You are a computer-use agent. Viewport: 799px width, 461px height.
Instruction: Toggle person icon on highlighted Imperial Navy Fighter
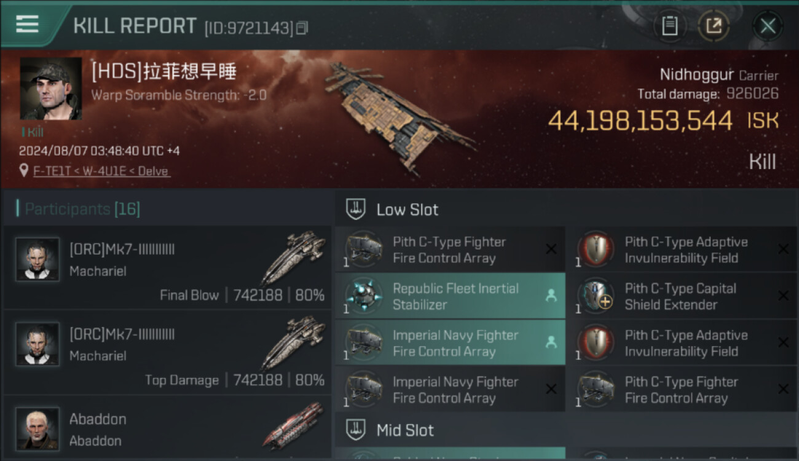[x=551, y=342]
